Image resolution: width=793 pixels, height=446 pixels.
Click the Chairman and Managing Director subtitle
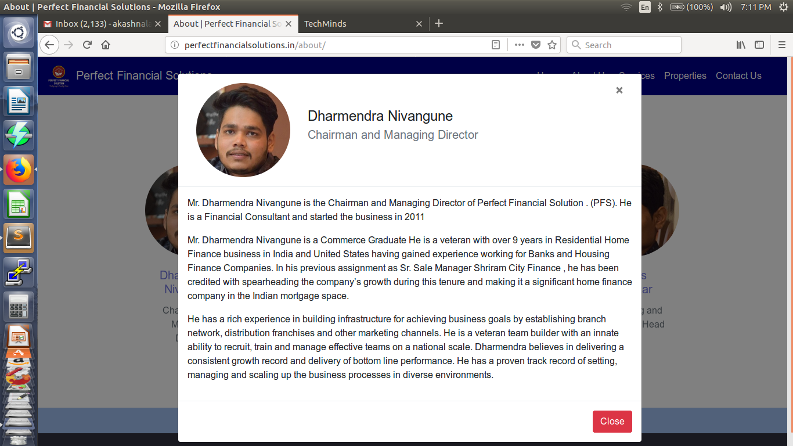tap(393, 135)
